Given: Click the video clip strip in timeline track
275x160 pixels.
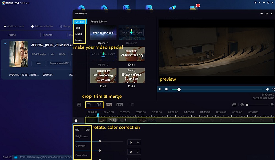Looking at the screenshot, I should pyautogui.click(x=180, y=120).
